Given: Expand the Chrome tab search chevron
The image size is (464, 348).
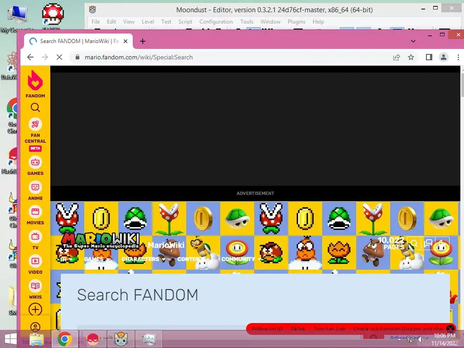Looking at the screenshot, I should click(413, 41).
